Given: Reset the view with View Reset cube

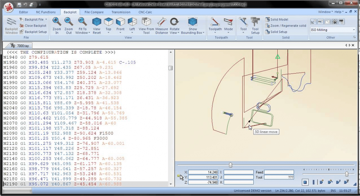Looking at the screenshot, I should coord(97,22).
